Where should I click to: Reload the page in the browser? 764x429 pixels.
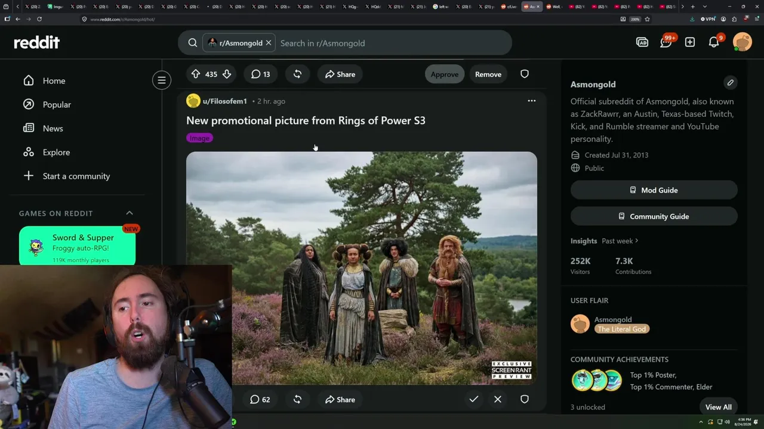coord(39,19)
